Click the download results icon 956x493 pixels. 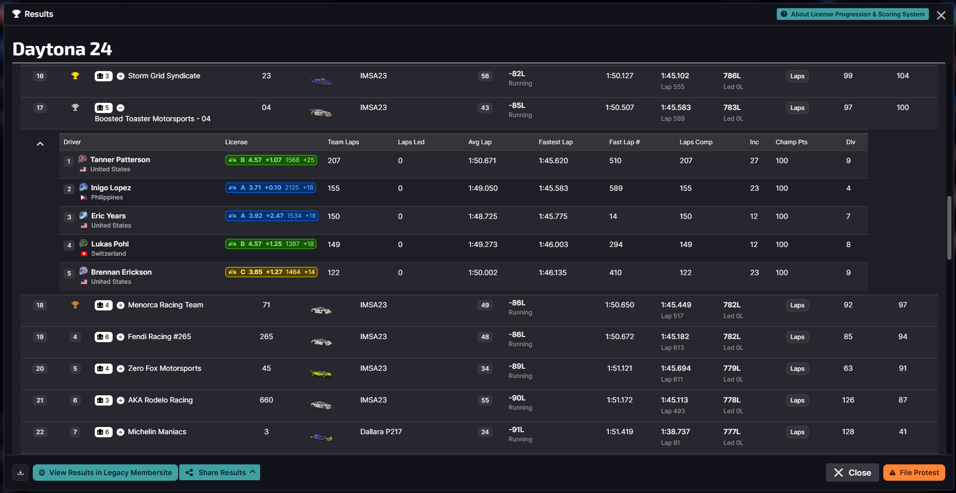pos(20,473)
